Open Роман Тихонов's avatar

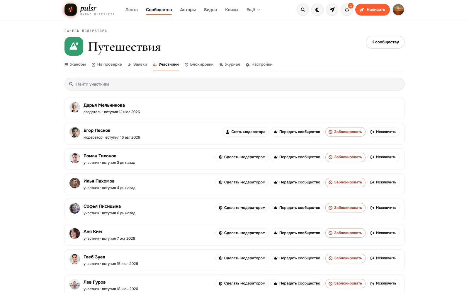coord(75,158)
